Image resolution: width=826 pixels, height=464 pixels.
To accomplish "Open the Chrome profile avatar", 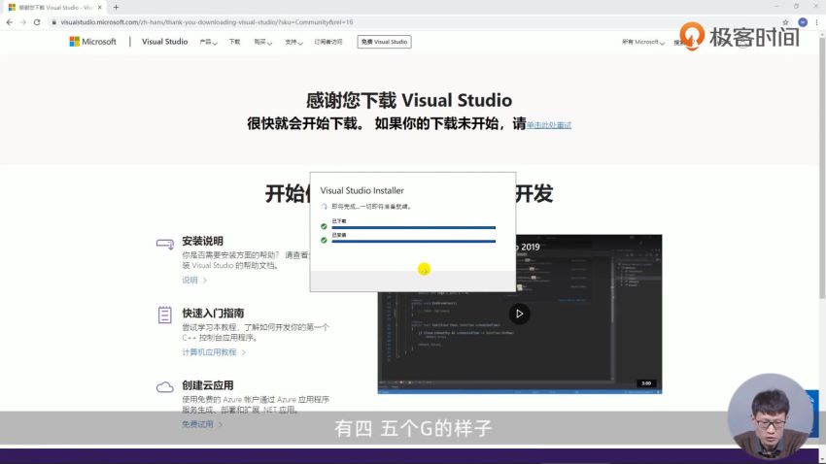I will [x=803, y=22].
